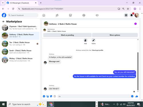Select the Anthony 2 Beds 2 Baths conversation
The width and height of the screenshot is (143, 107).
[x=20, y=36]
